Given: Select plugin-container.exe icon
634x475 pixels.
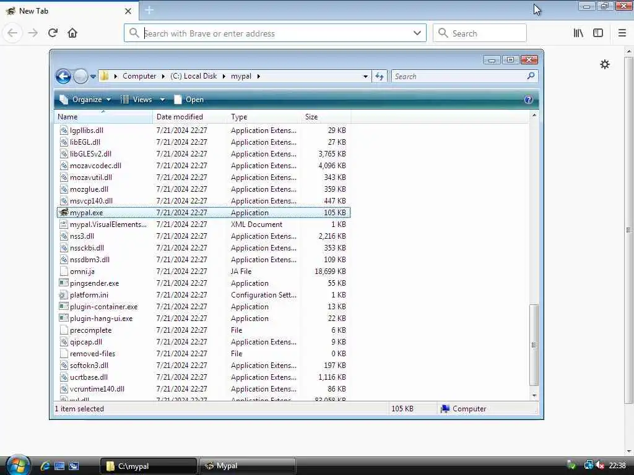Looking at the screenshot, I should click(x=64, y=307).
